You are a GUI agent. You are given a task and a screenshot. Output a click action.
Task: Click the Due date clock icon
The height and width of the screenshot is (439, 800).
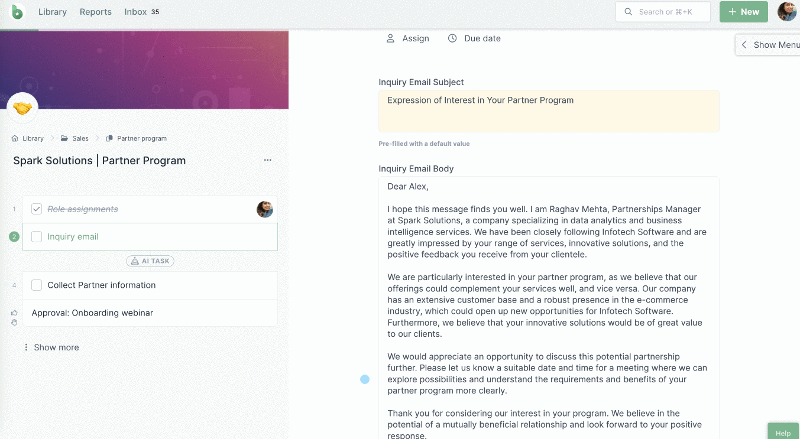tap(452, 38)
